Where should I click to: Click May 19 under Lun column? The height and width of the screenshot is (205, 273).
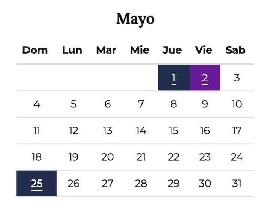click(x=73, y=157)
